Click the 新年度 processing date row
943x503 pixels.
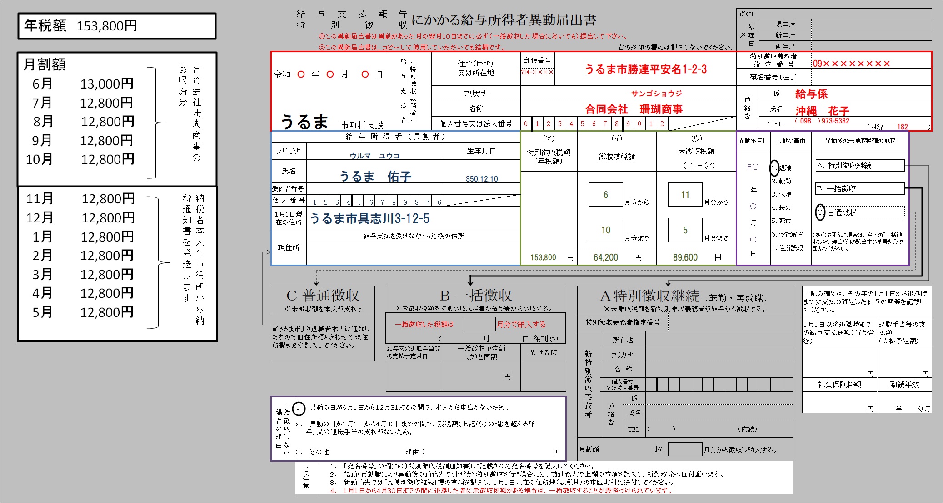coord(844,35)
